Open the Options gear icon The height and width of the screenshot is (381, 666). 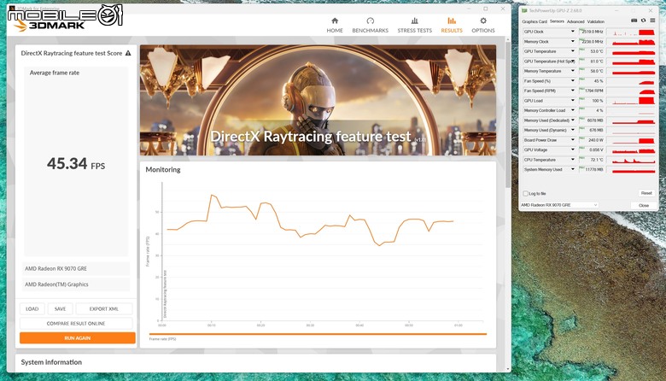(x=483, y=21)
